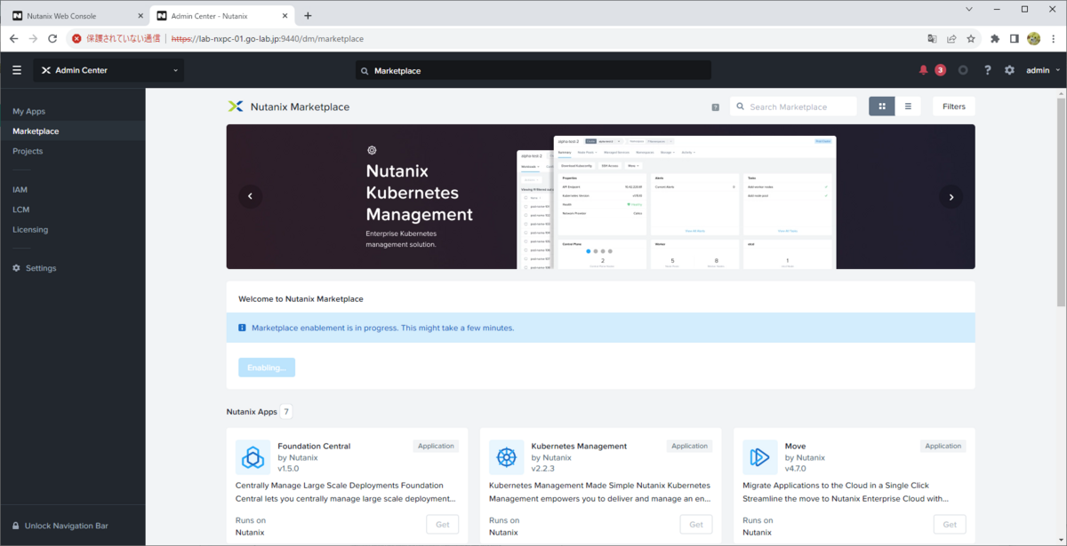1067x546 pixels.
Task: Open LCM in the sidebar
Action: (x=21, y=210)
